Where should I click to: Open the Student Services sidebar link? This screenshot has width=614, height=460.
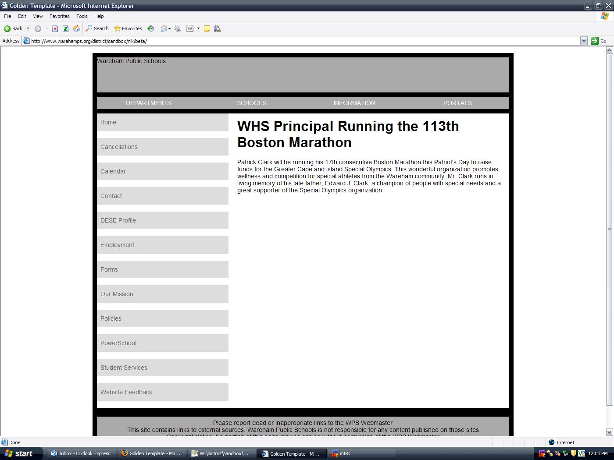163,368
